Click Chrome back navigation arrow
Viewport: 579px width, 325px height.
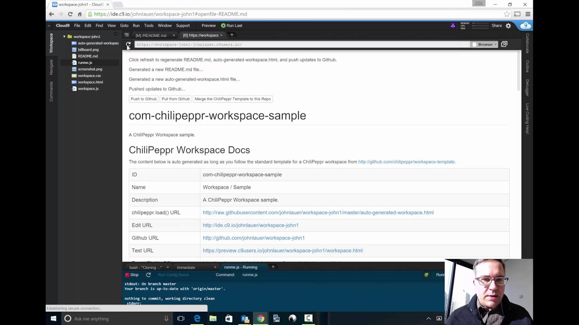coord(51,14)
